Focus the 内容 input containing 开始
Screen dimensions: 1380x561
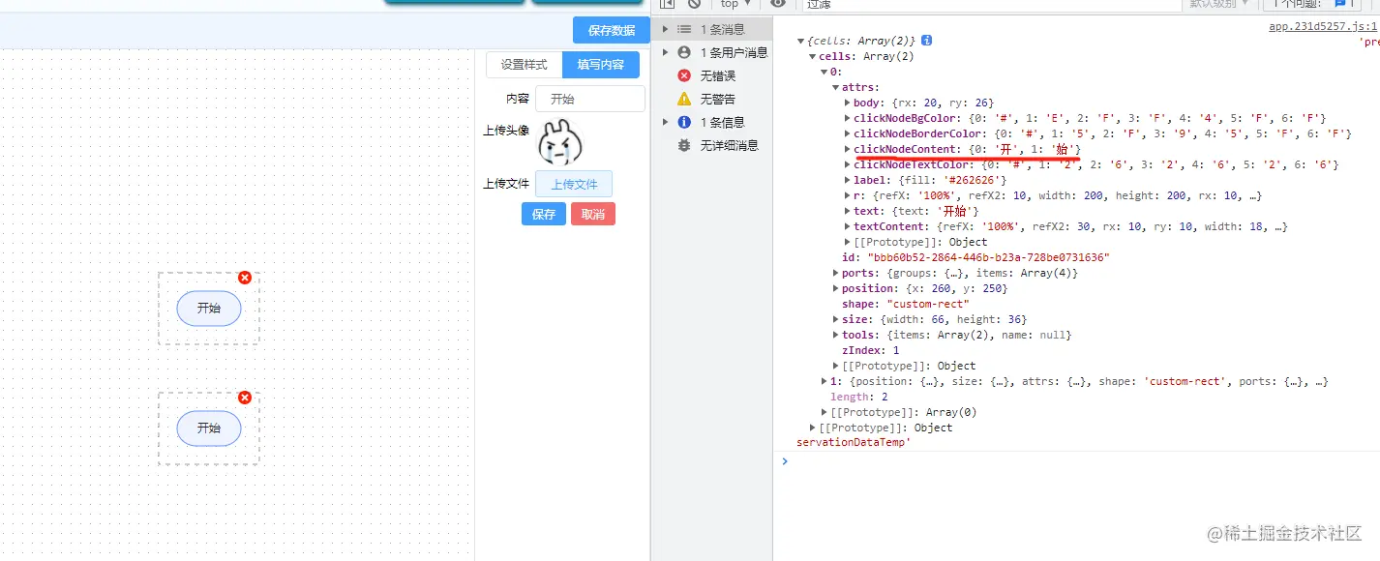(589, 99)
